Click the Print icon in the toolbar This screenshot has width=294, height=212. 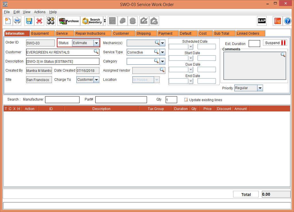coord(17,21)
